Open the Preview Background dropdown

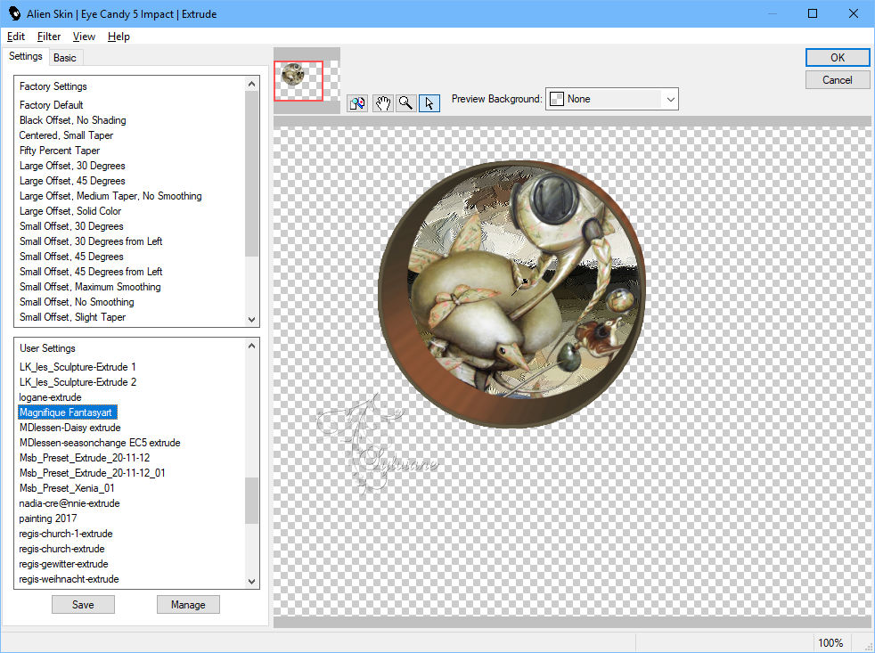(611, 99)
